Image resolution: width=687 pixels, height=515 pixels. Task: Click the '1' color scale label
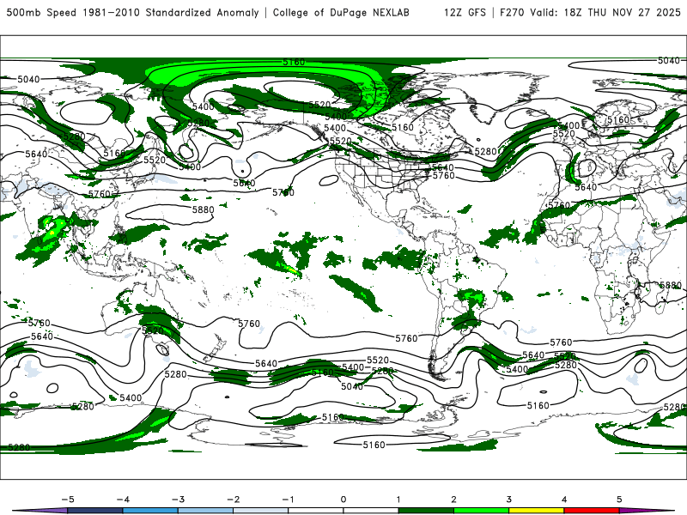(x=398, y=500)
